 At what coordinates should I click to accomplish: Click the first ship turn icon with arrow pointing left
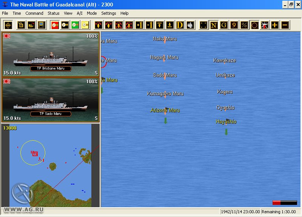(x=99, y=25)
